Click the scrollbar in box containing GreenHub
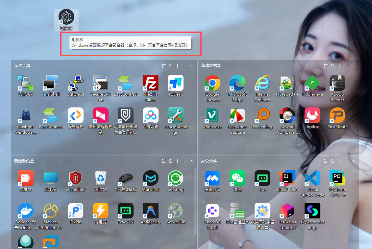 pos(195,201)
